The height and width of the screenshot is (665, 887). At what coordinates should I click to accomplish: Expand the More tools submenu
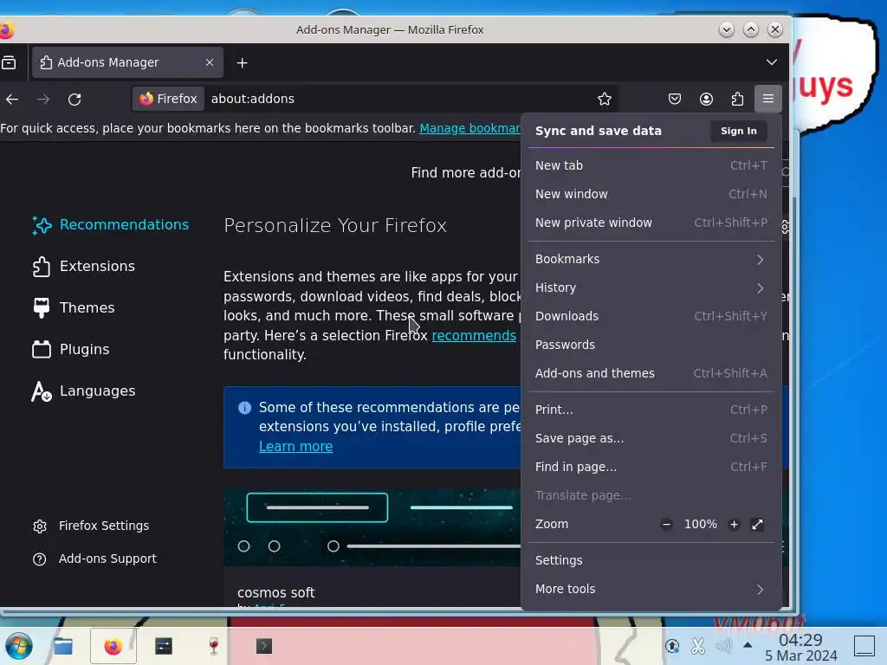651,589
